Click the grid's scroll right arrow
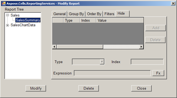 tap(141, 47)
